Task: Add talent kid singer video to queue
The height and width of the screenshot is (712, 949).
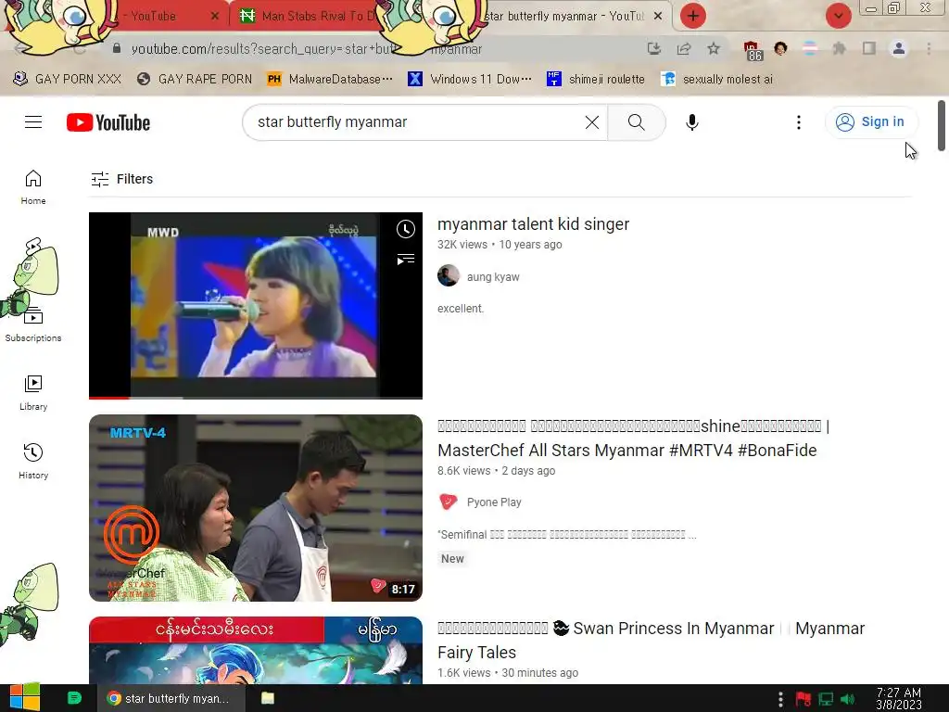Action: point(406,260)
